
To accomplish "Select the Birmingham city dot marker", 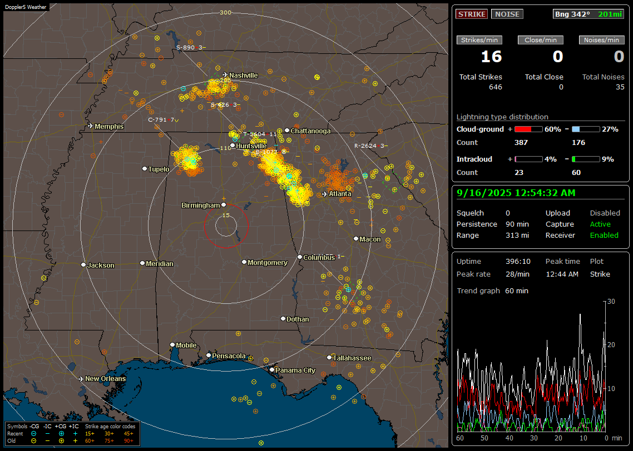I will (x=224, y=205).
